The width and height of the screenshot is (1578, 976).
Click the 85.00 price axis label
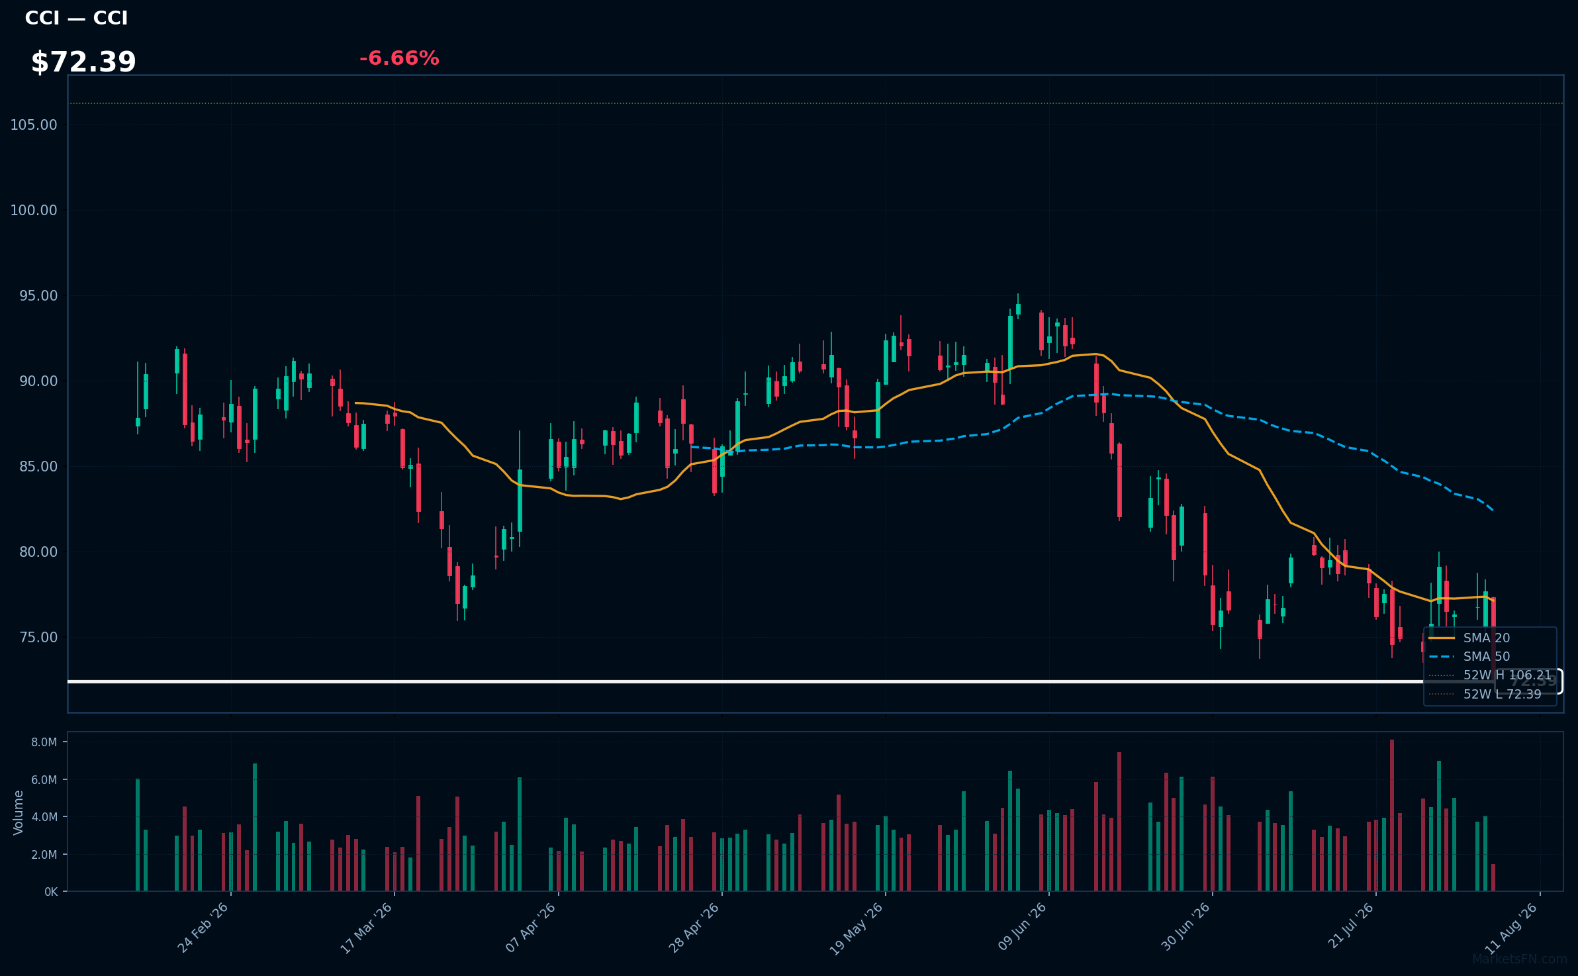38,467
